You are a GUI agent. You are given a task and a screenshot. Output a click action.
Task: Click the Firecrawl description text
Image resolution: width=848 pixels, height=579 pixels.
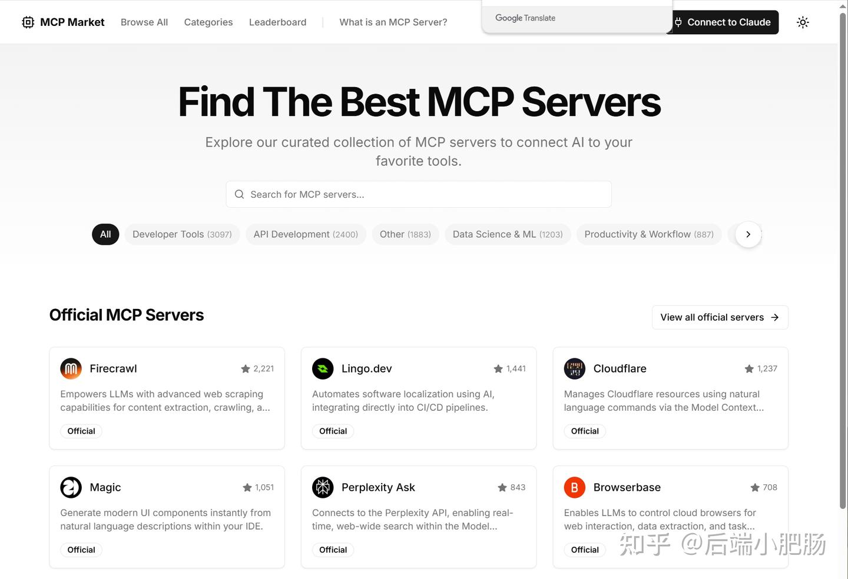point(165,401)
